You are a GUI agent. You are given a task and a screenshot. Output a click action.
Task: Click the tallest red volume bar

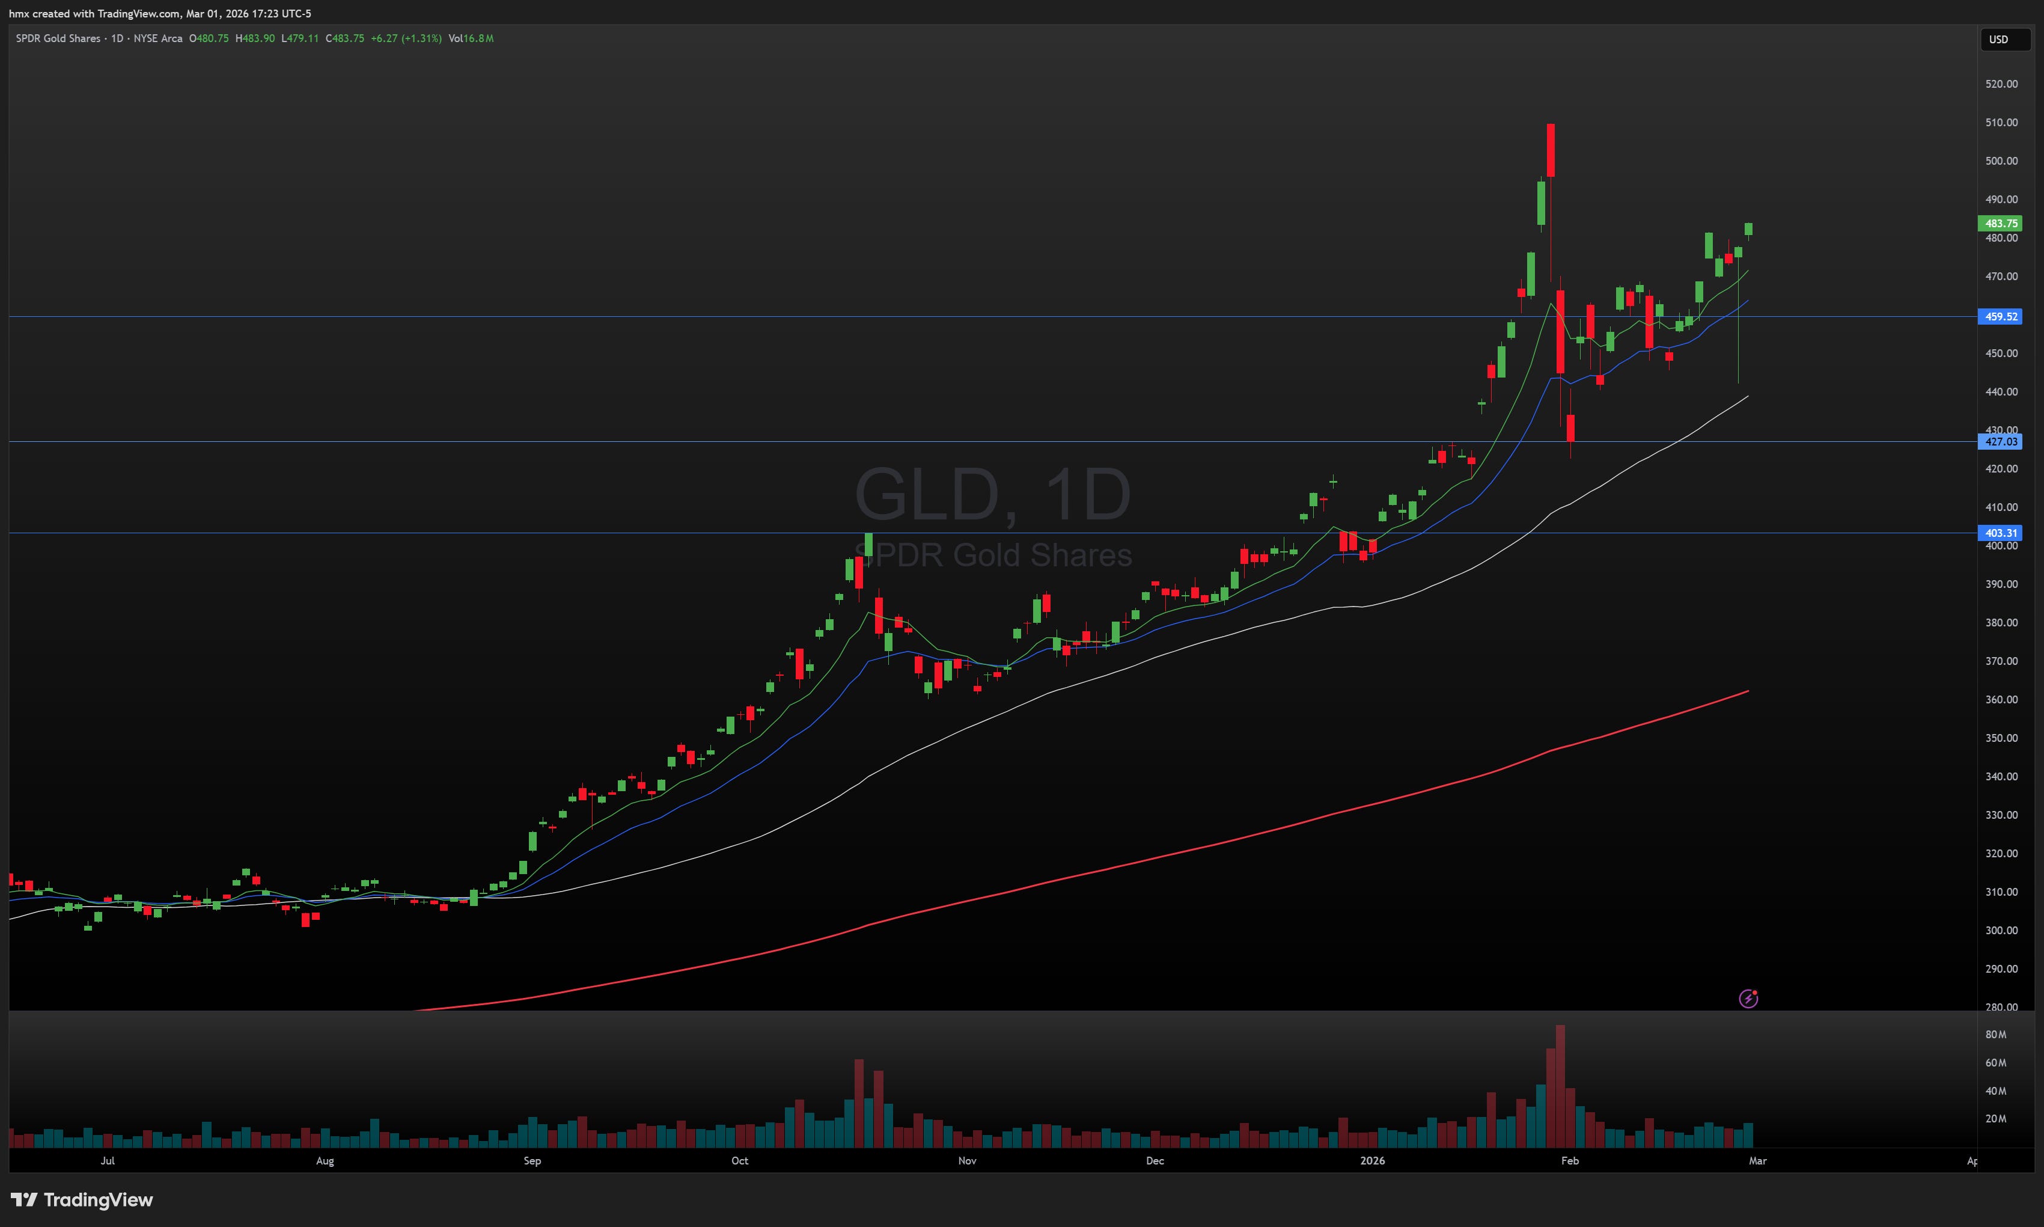click(x=1560, y=1085)
